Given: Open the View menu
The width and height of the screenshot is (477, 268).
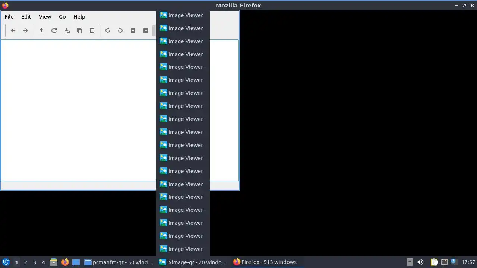Looking at the screenshot, I should click(x=45, y=17).
